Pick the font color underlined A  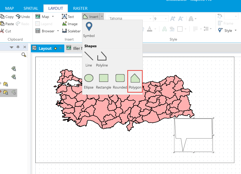(150, 29)
